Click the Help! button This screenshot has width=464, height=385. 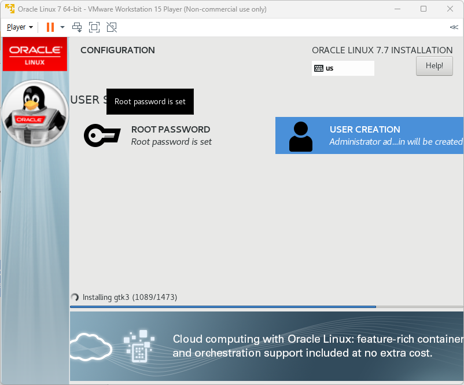pyautogui.click(x=434, y=66)
